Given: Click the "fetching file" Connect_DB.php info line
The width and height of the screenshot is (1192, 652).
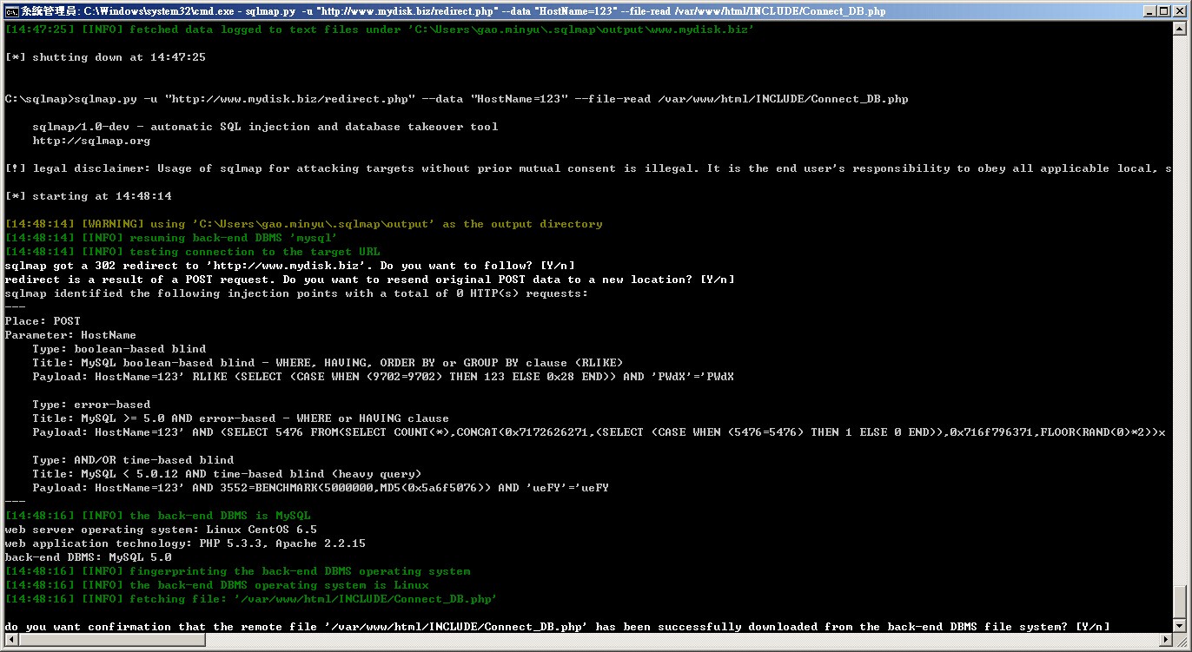Looking at the screenshot, I should point(251,599).
